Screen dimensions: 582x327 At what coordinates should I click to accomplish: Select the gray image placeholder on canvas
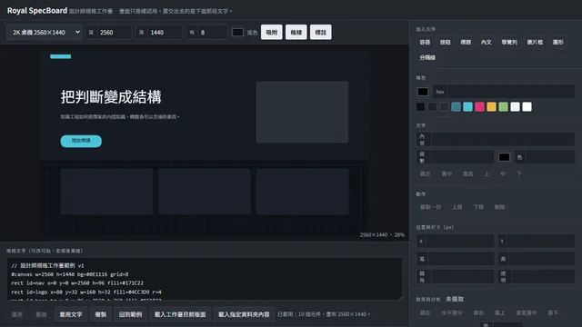302,112
